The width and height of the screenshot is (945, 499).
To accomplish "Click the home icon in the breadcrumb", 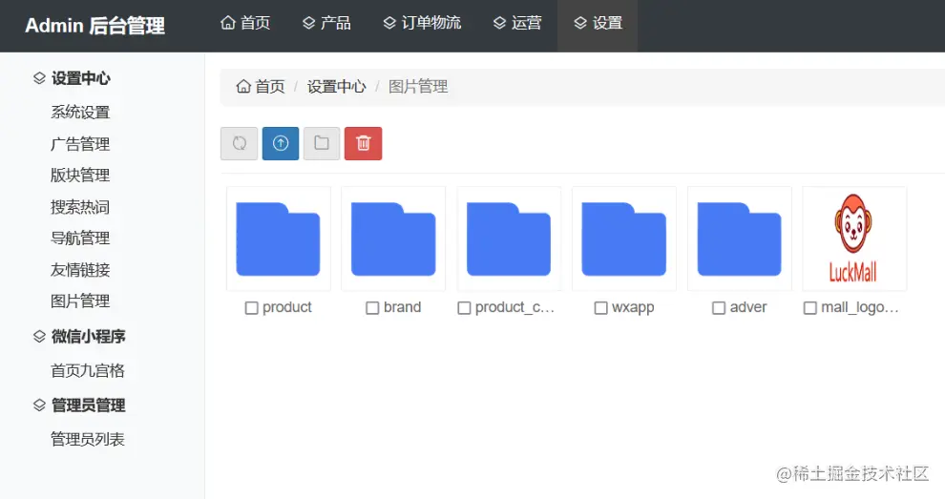I will tap(243, 86).
